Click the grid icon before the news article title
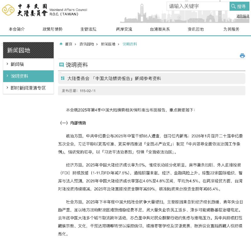The width and height of the screenshot is (251, 240). coord(62,79)
